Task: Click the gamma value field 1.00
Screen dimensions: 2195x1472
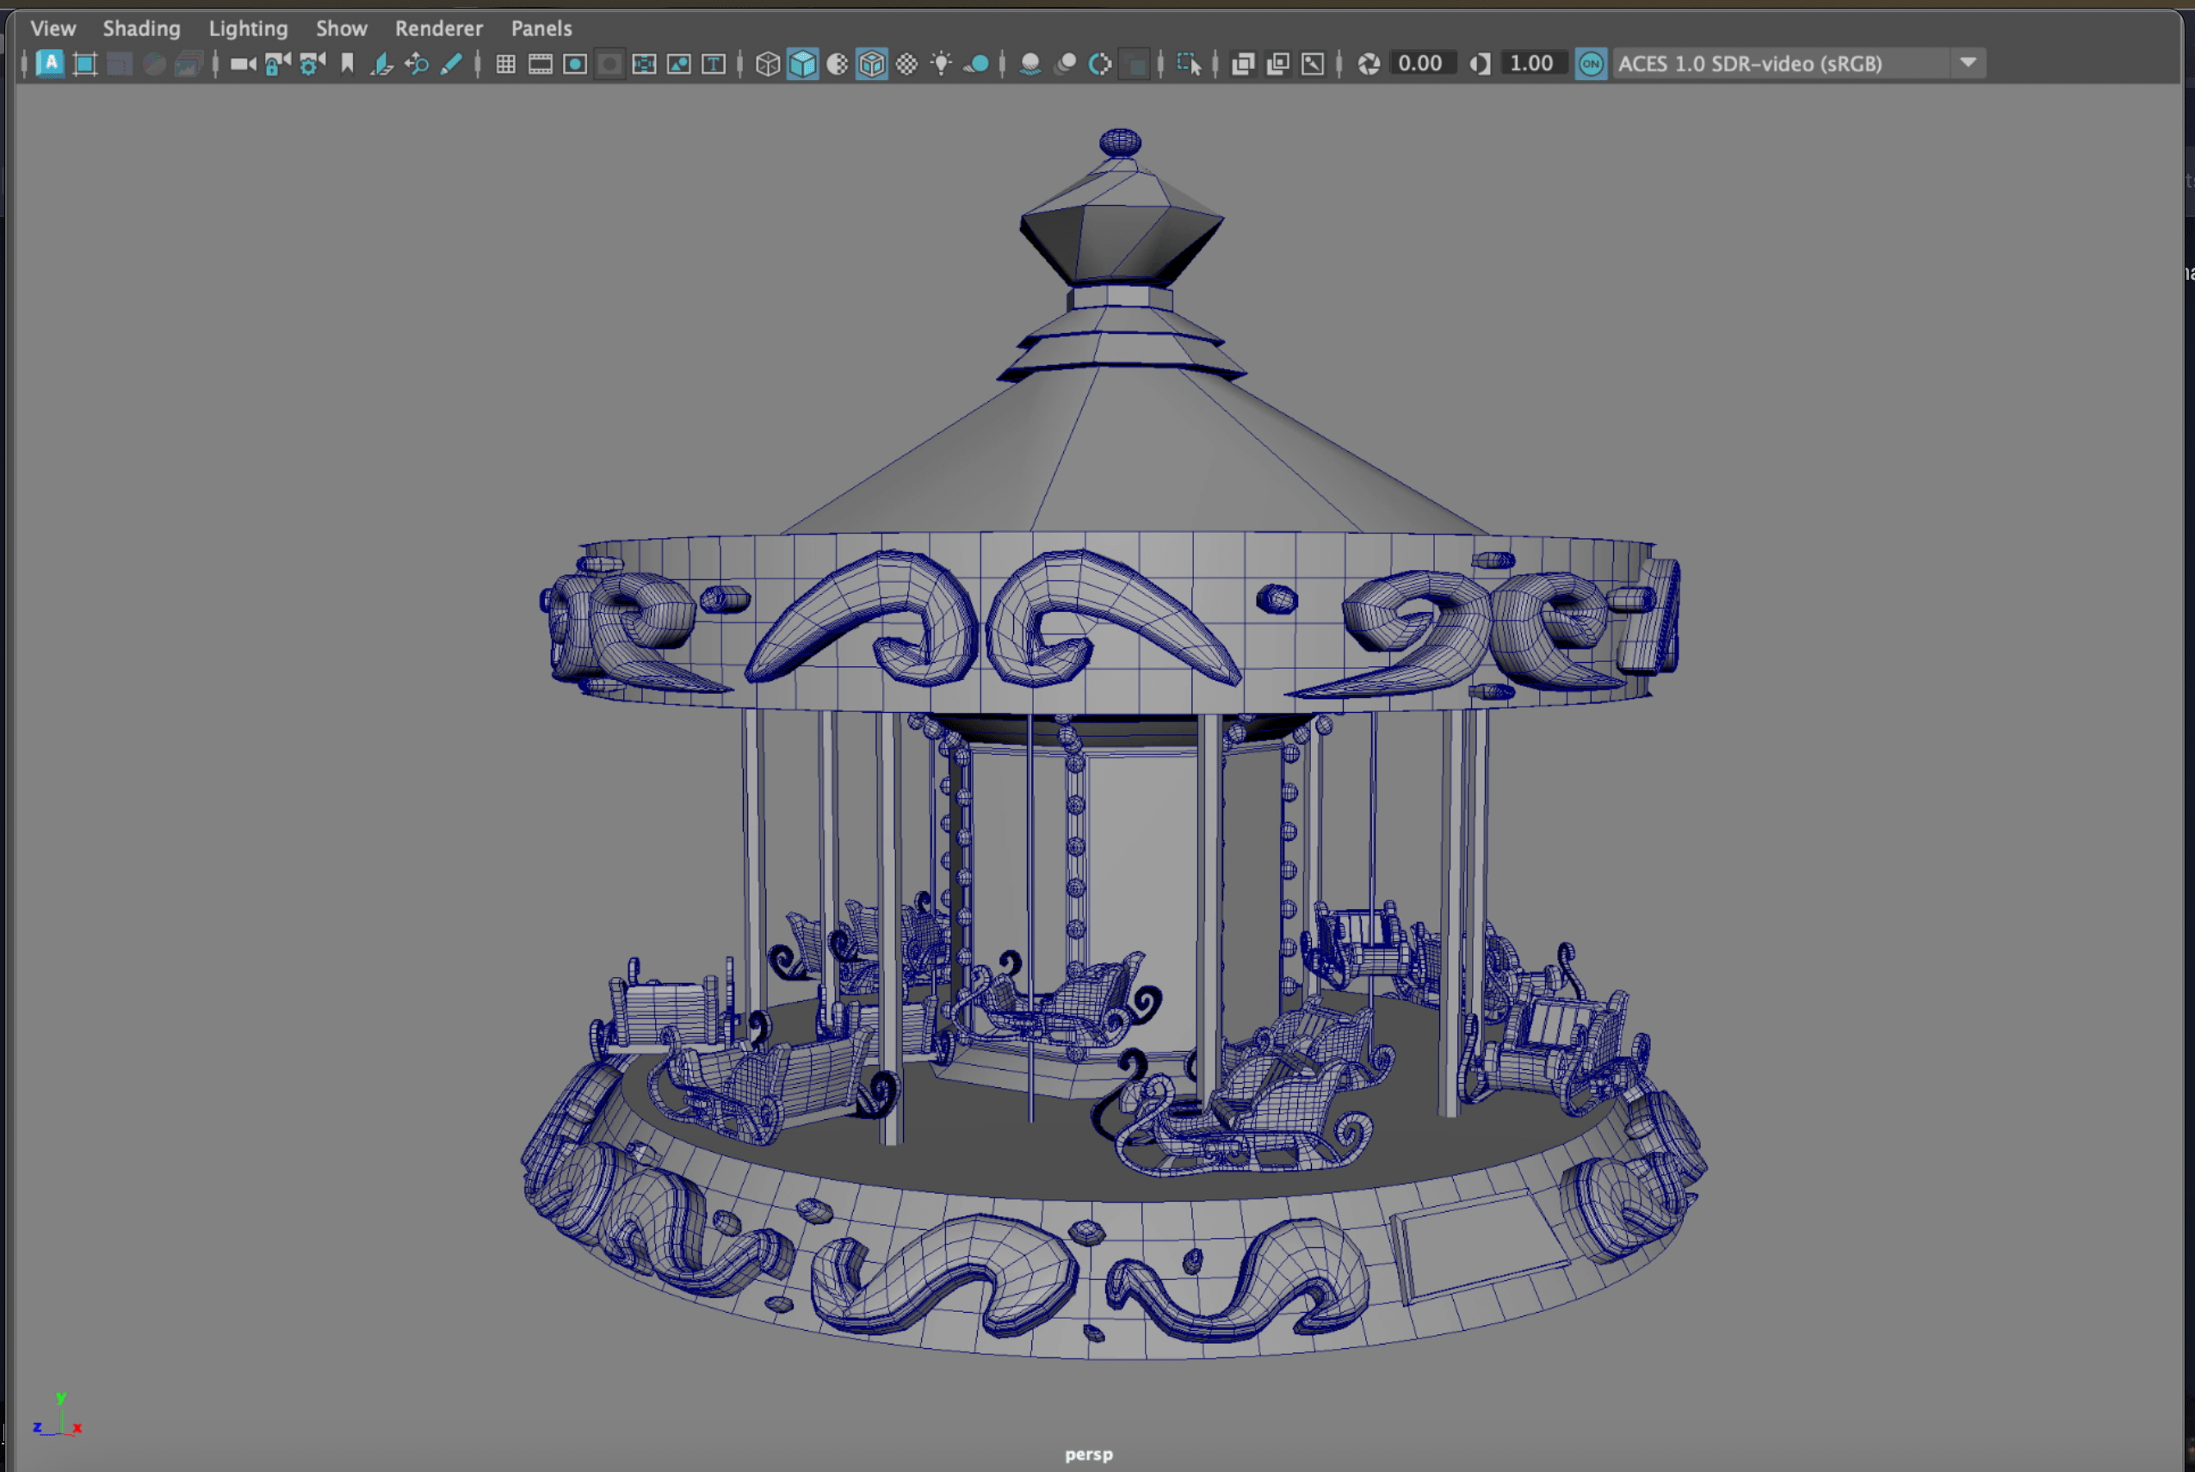Action: (x=1530, y=64)
